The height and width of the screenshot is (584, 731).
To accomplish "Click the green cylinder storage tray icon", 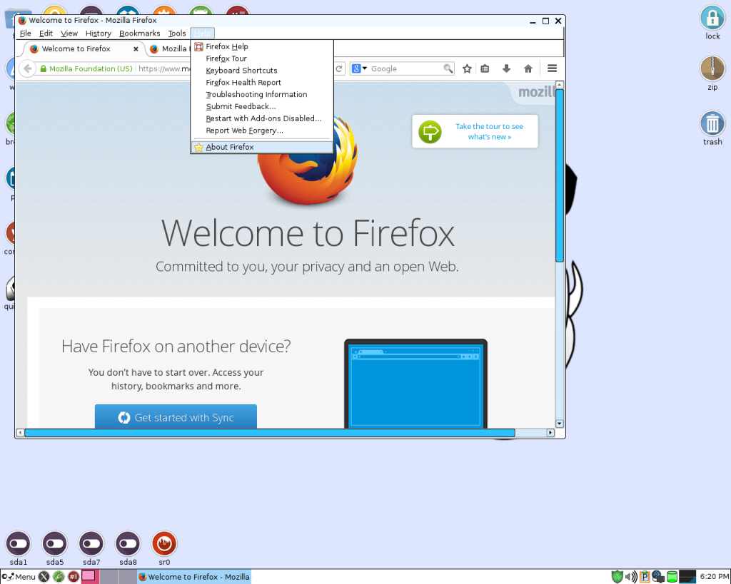I will tap(672, 577).
